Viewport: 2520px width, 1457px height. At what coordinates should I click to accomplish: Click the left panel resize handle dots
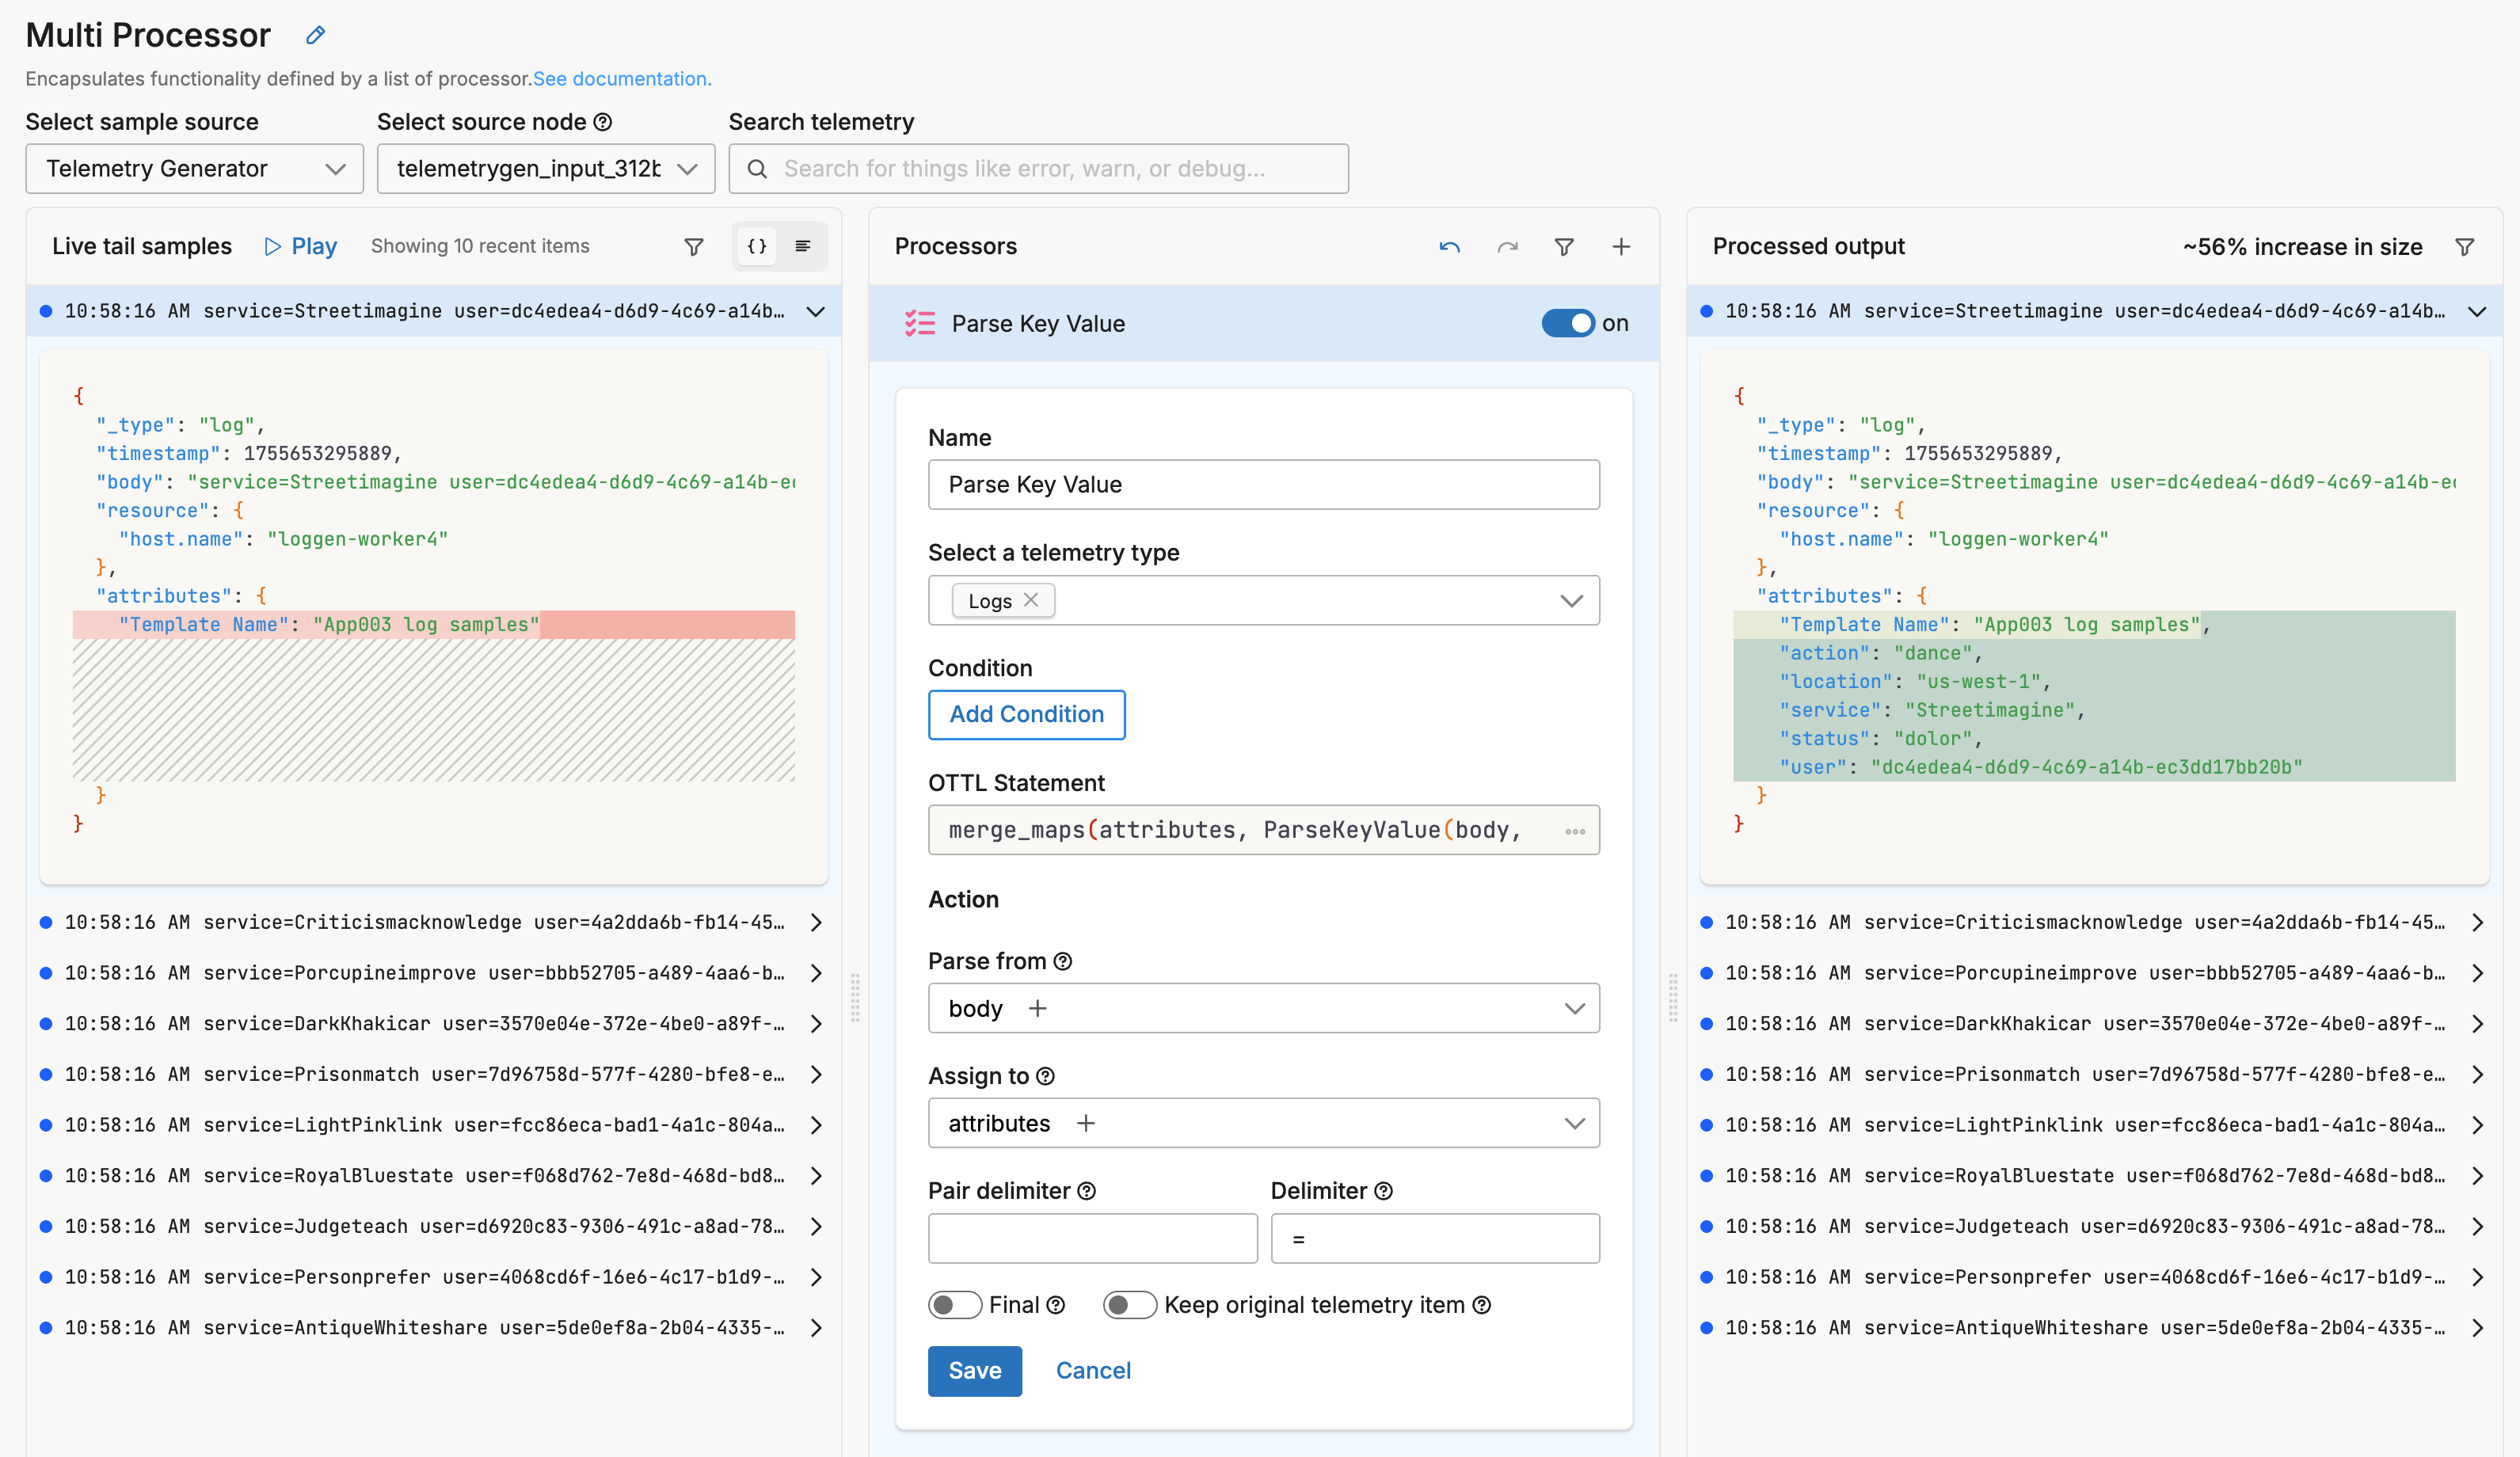tap(855, 997)
